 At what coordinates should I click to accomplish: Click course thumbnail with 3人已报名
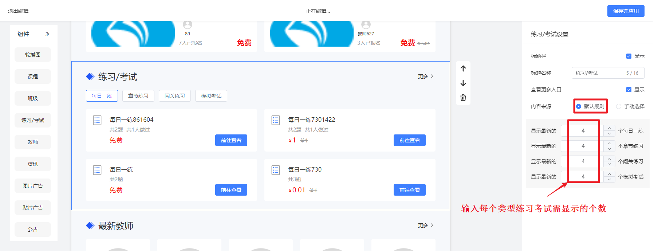point(312,34)
